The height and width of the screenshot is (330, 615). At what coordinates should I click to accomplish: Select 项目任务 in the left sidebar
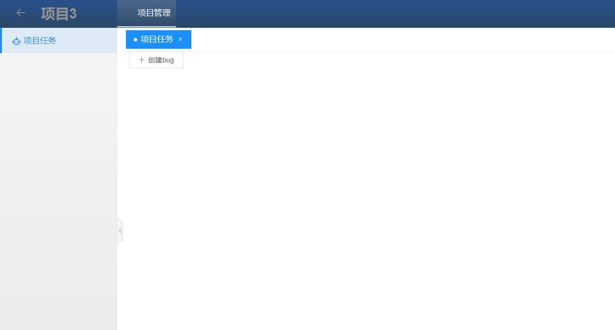[59, 40]
